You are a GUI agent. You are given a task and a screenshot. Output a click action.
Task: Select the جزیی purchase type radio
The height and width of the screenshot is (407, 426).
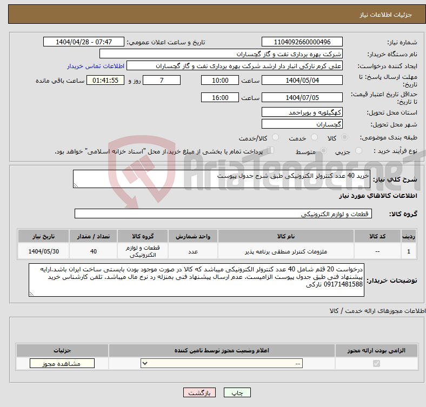point(358,150)
